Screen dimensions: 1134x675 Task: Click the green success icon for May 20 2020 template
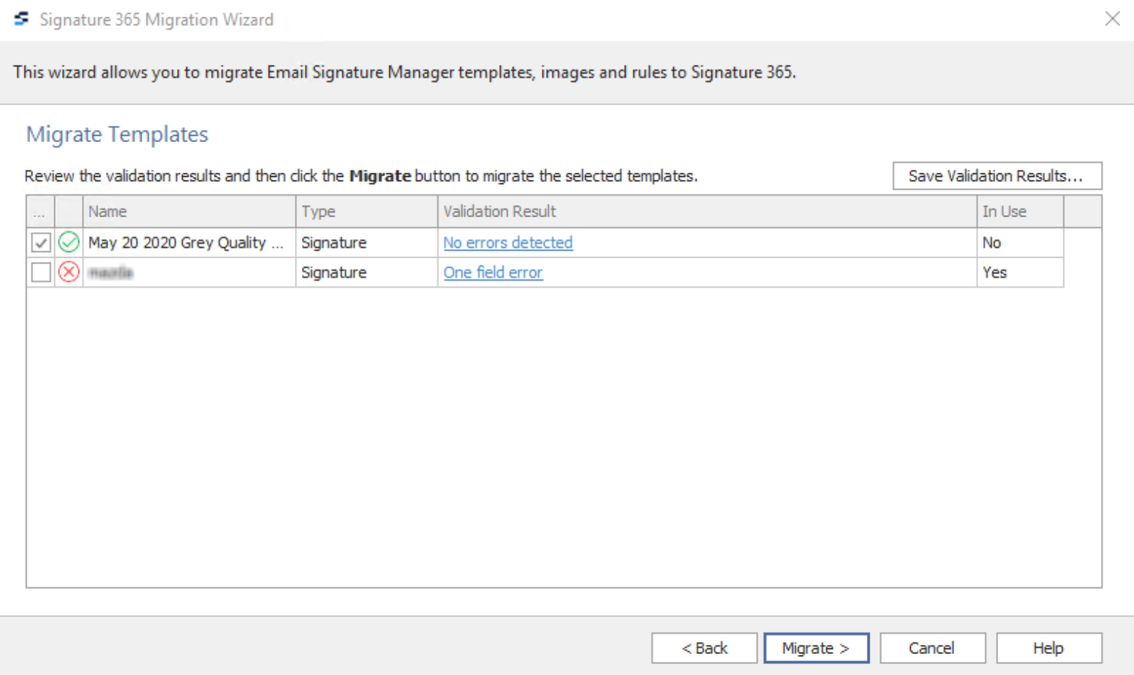(69, 242)
